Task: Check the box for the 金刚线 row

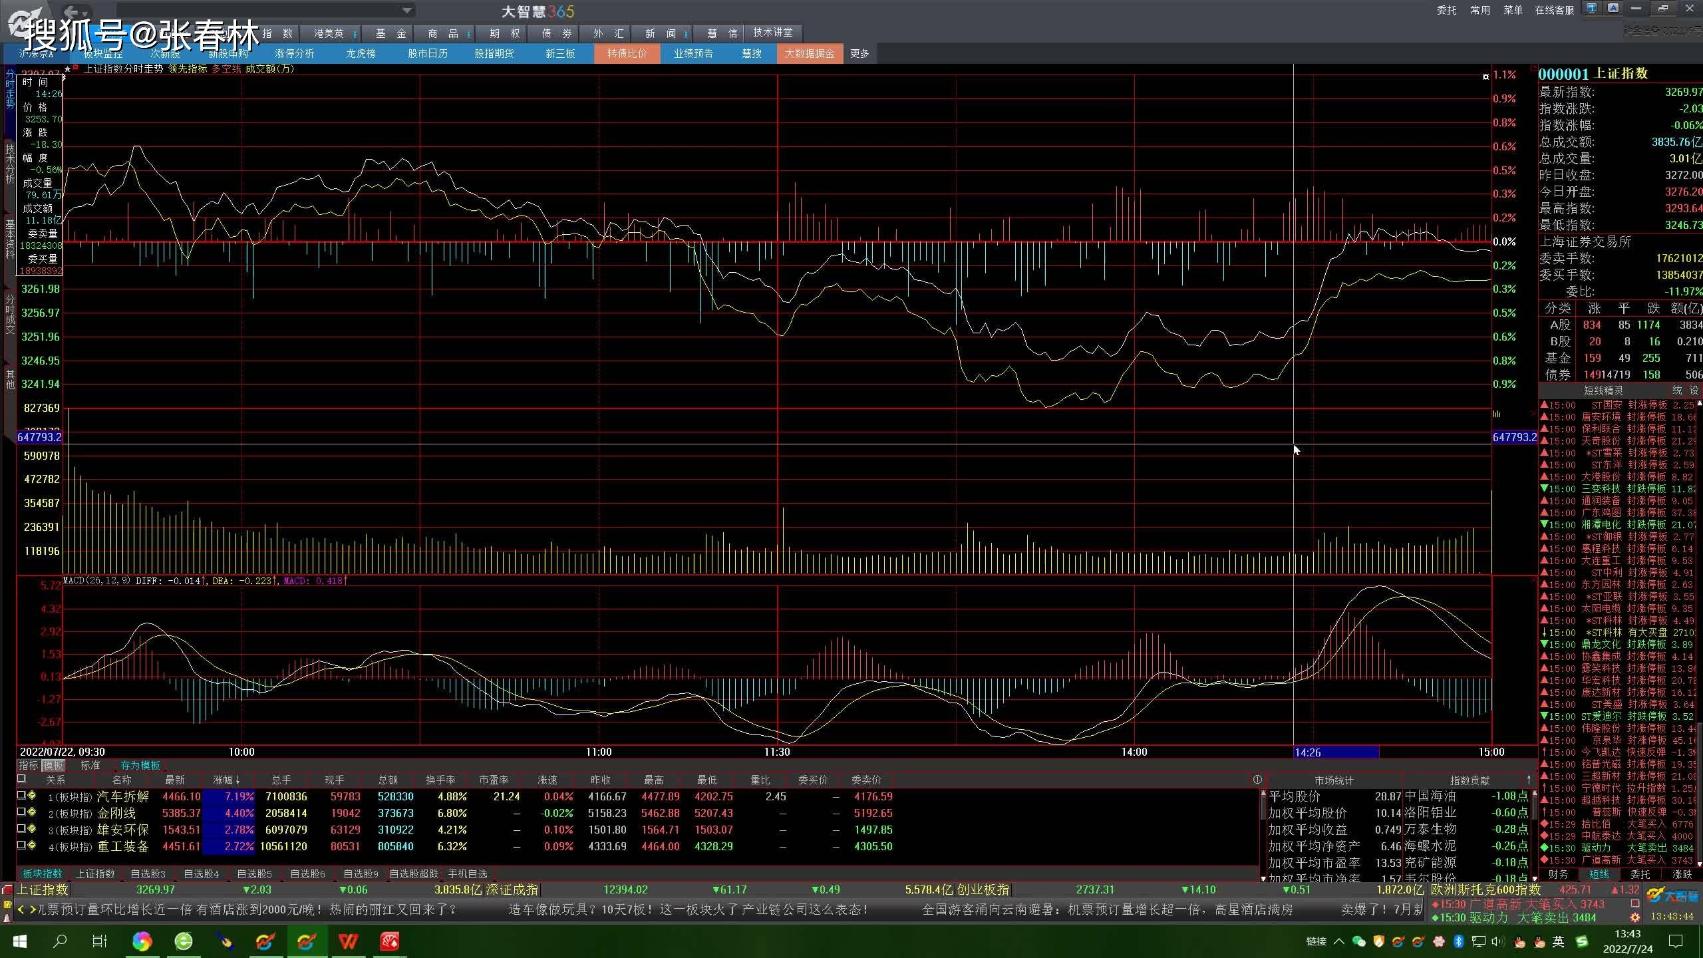Action: [x=21, y=812]
